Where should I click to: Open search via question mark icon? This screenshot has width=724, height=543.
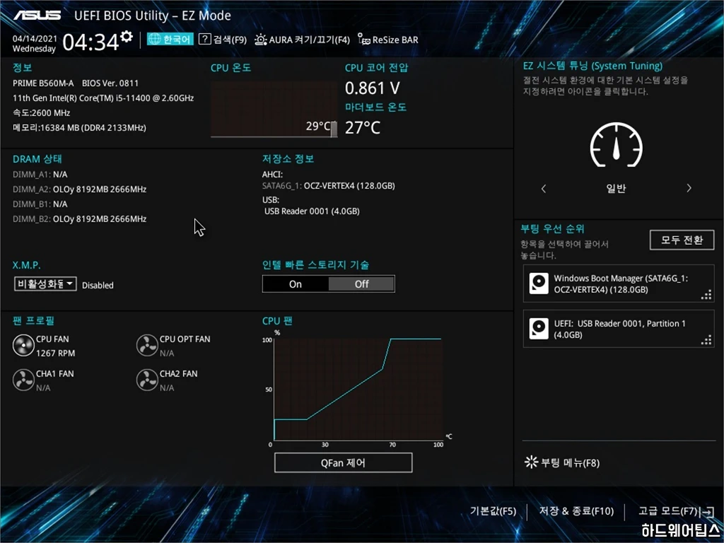pyautogui.click(x=204, y=40)
